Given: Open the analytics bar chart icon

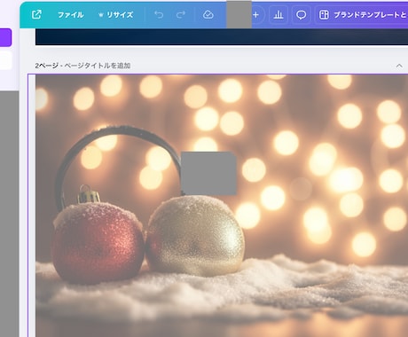Looking at the screenshot, I should click(279, 15).
